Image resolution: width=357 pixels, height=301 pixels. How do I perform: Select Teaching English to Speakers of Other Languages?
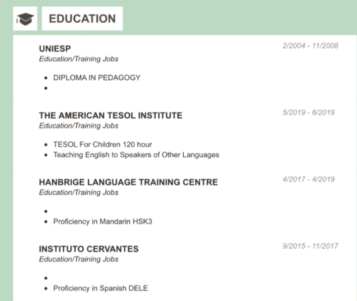[136, 155]
